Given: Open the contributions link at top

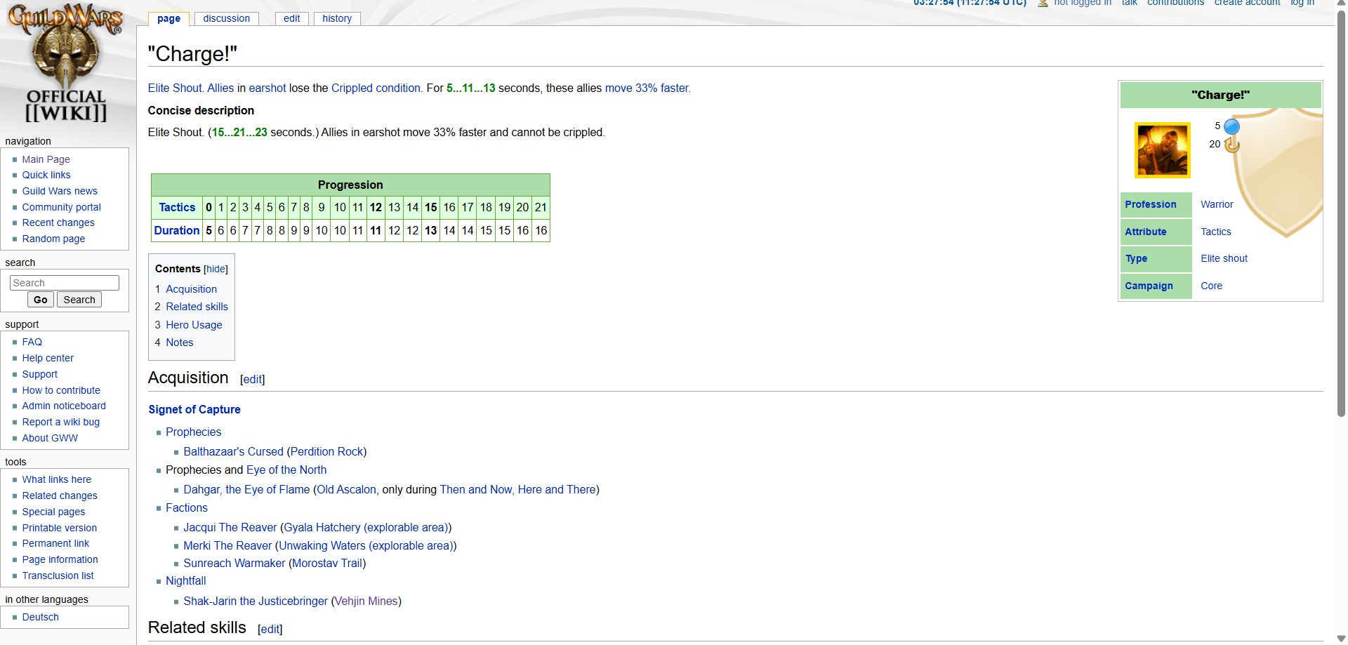Looking at the screenshot, I should tap(1175, 3).
